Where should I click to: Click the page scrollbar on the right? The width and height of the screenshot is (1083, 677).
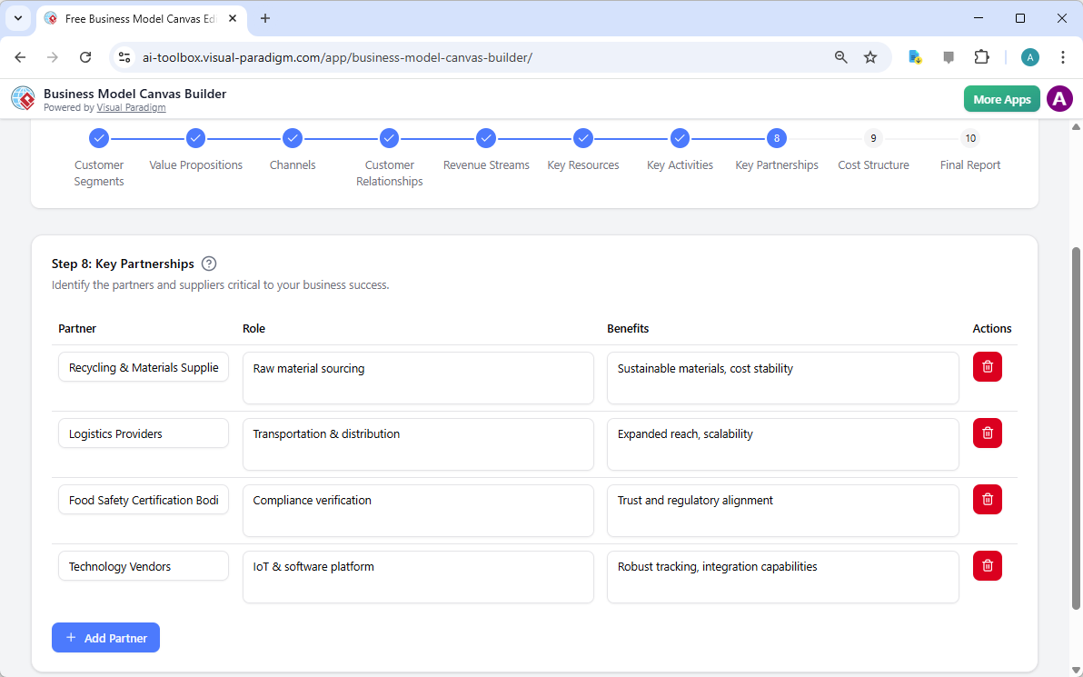tap(1077, 409)
